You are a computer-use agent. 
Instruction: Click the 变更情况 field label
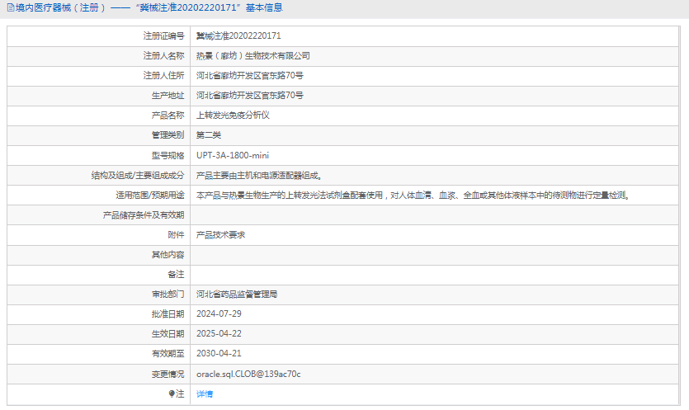pyautogui.click(x=168, y=375)
